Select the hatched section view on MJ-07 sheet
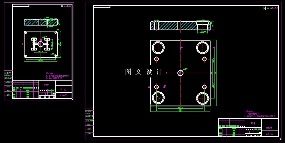This screenshot has width=285, height=143. tap(180, 26)
